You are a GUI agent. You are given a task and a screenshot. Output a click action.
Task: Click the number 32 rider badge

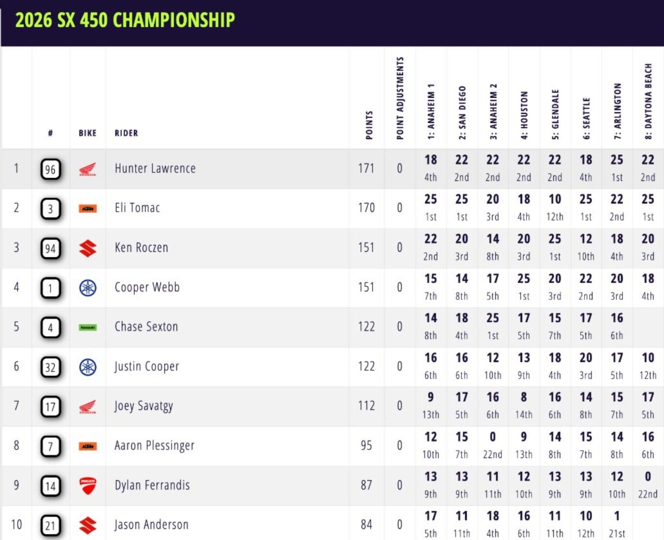51,367
